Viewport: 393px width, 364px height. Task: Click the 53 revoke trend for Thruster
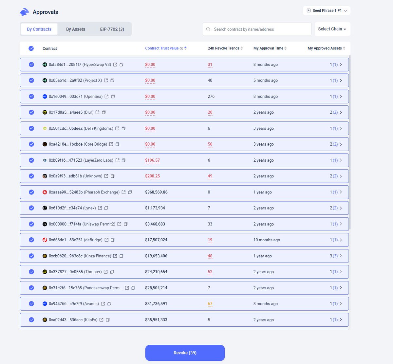click(210, 272)
